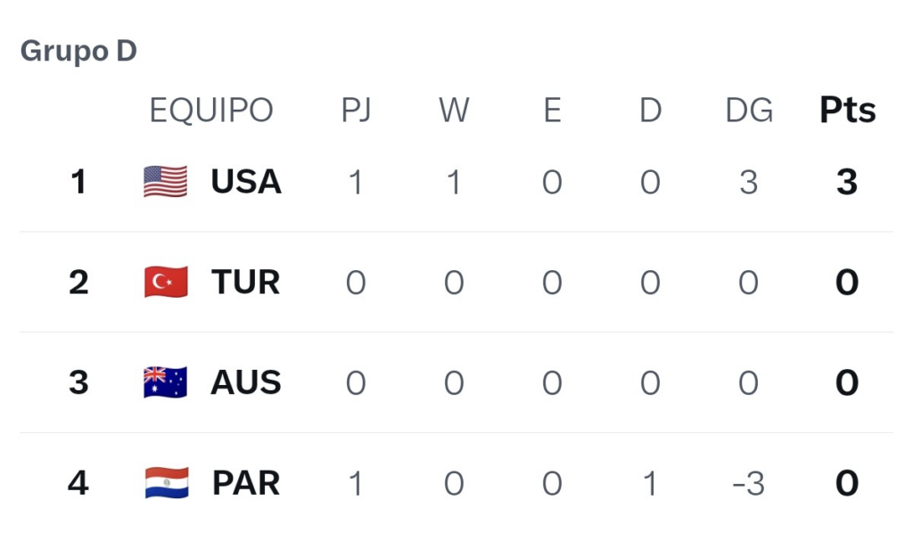This screenshot has width=913, height=541.
Task: Click the EQUIPO column header
Action: click(211, 110)
